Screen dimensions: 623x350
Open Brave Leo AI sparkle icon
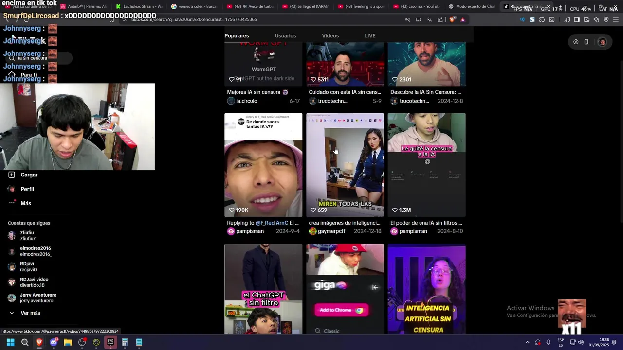[x=596, y=19]
